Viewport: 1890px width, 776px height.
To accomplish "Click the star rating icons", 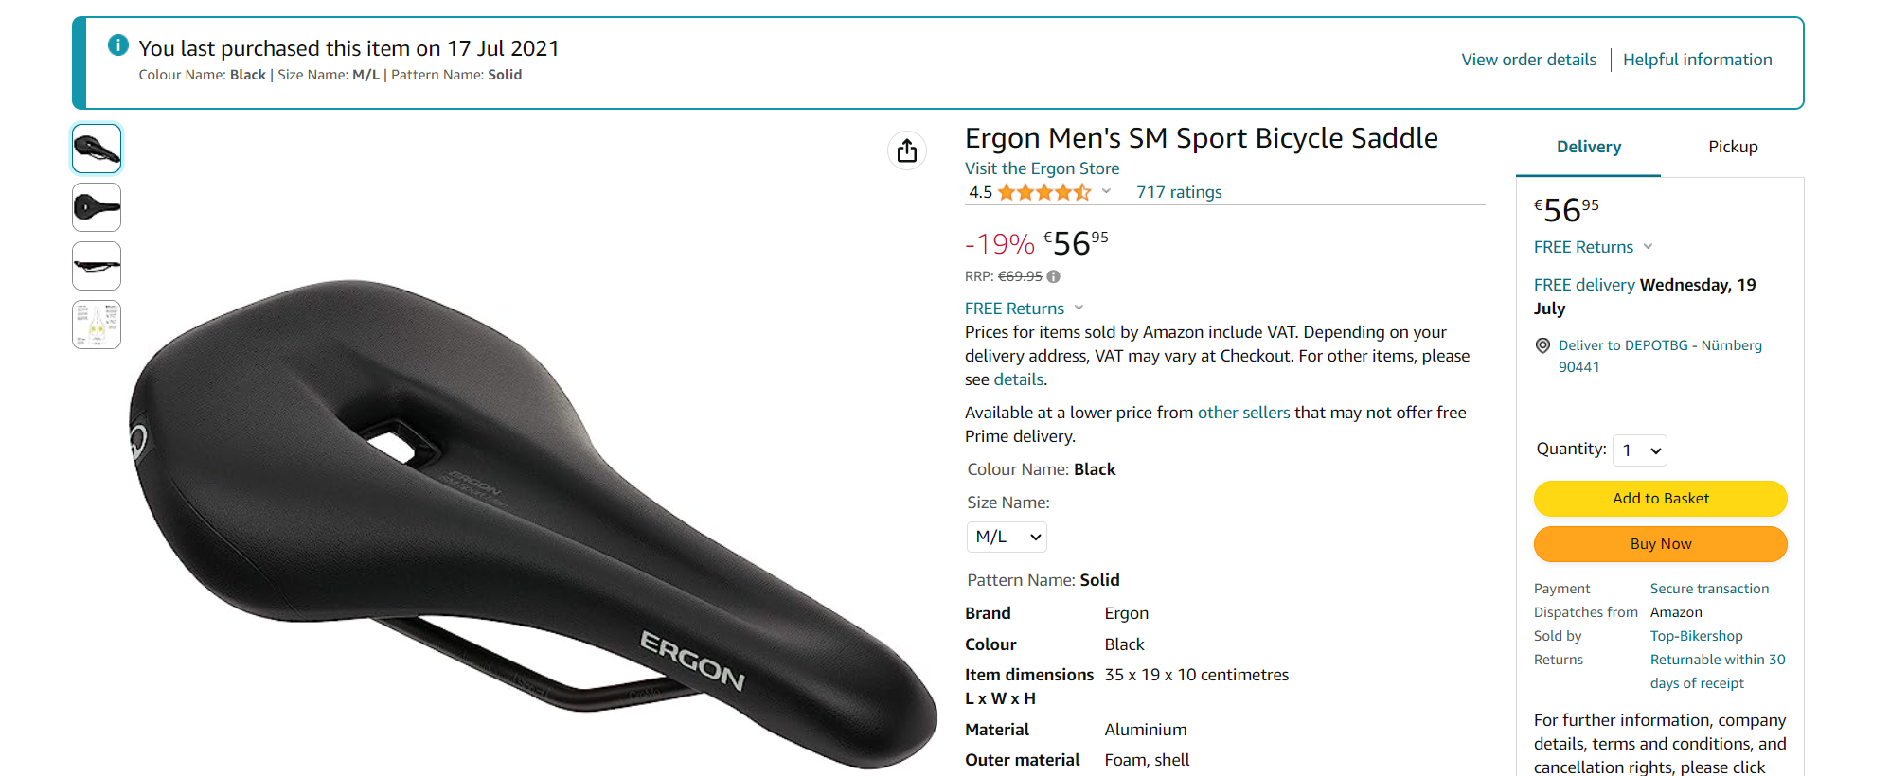I will click(x=1044, y=192).
